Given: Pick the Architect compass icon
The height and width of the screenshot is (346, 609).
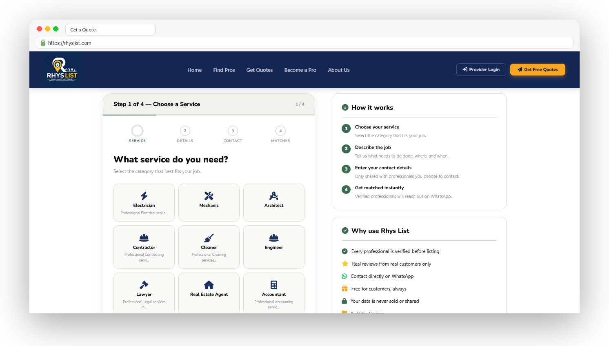Looking at the screenshot, I should click(x=274, y=196).
